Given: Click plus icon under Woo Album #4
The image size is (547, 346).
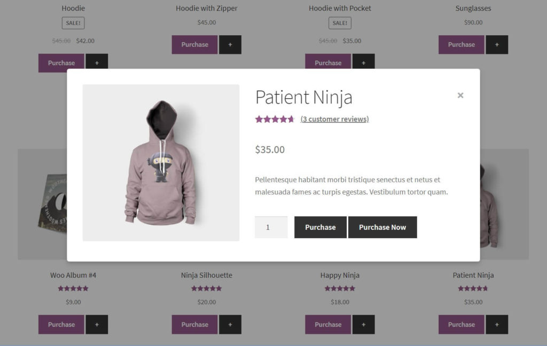Looking at the screenshot, I should [97, 324].
